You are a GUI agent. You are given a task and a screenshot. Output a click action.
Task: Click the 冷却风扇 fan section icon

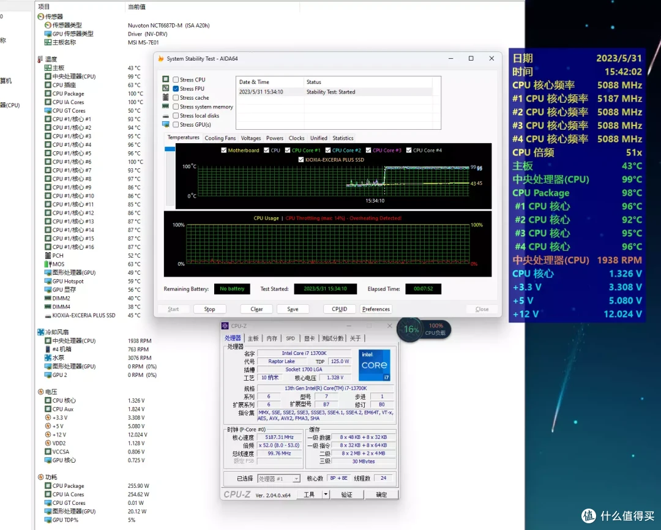(x=40, y=332)
